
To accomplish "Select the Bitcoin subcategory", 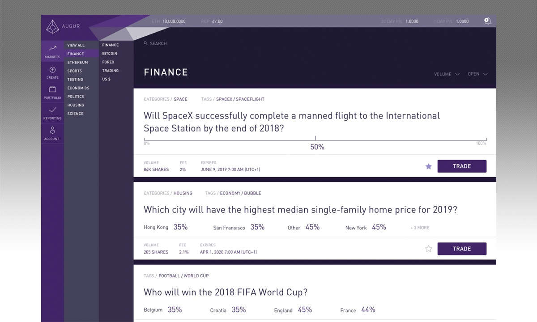I will pyautogui.click(x=110, y=54).
